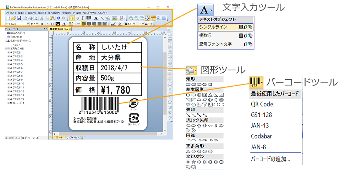Toggle Italic formatting button
Viewport: 343px width, 170px height.
tap(48, 24)
